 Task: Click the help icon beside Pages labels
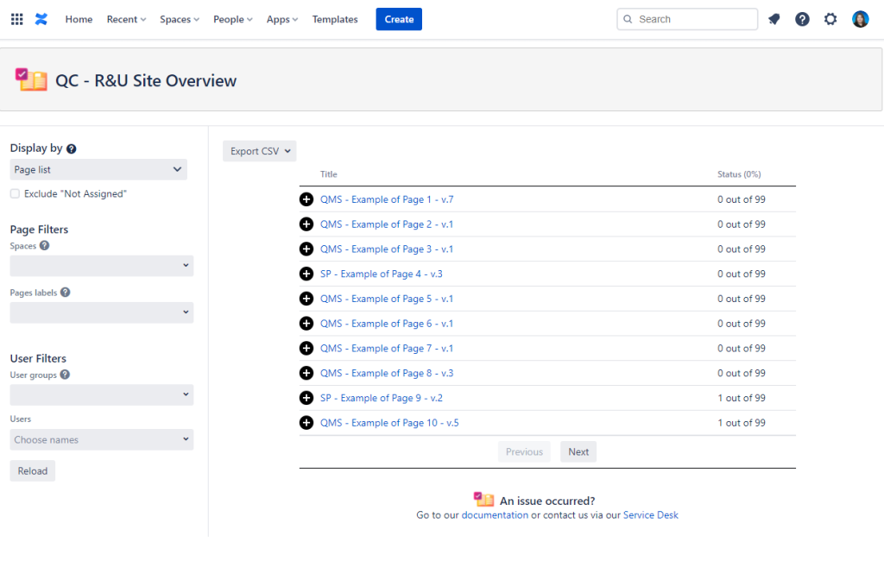point(65,293)
